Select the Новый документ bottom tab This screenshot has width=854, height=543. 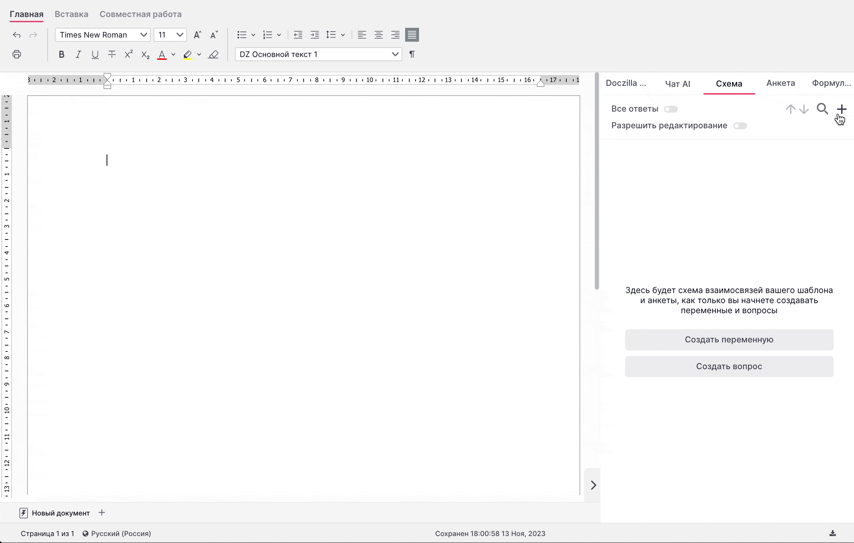55,513
